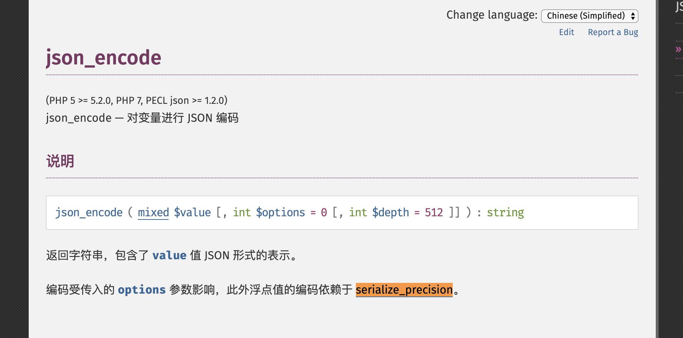
Task: Click the string return type in the signature
Action: pos(505,212)
